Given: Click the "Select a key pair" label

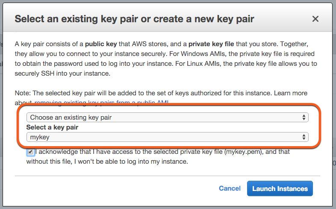Looking at the screenshot, I should tap(52, 127).
